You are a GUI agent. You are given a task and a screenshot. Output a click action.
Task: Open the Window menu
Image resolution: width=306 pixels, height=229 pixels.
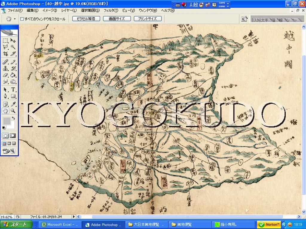[148, 10]
